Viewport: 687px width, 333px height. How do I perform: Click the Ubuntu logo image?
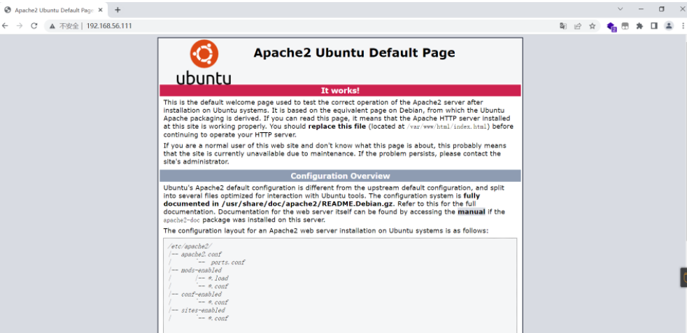pos(204,62)
